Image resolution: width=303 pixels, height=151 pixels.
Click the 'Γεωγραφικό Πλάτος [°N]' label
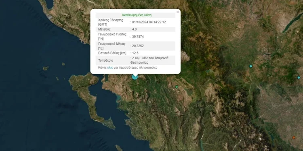[x=112, y=36]
